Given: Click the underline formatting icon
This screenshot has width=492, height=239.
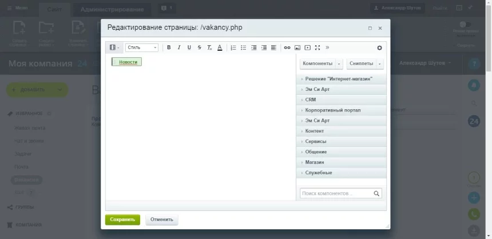Looking at the screenshot, I should (x=189, y=47).
